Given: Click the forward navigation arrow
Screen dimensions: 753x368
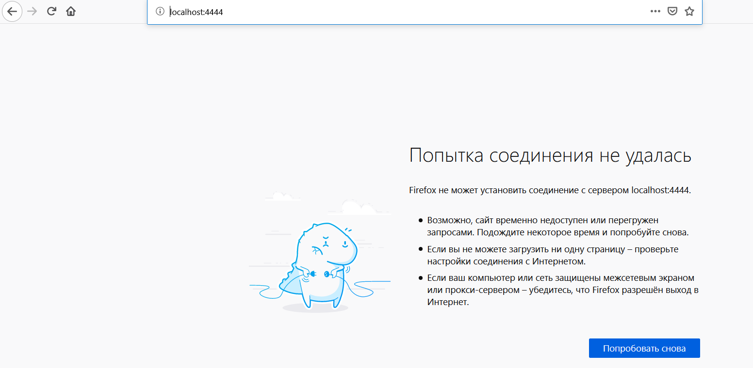Looking at the screenshot, I should point(32,12).
